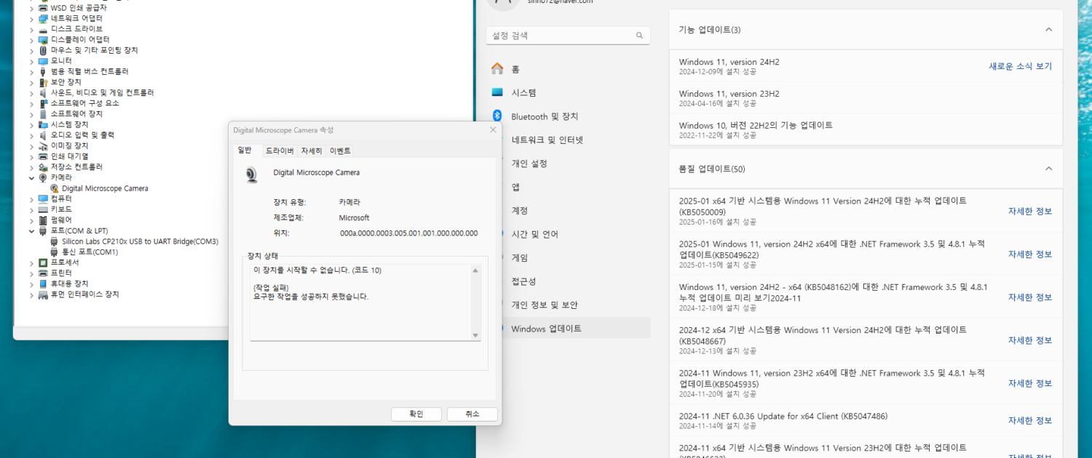Select the Digital Microscope Camera tree entry

tap(105, 188)
